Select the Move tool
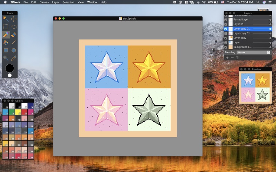Viewport: 276px width, 172px height. click(x=13, y=19)
